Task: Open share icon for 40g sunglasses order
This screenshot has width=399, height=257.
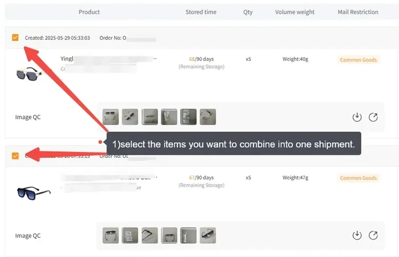Action: (x=373, y=117)
